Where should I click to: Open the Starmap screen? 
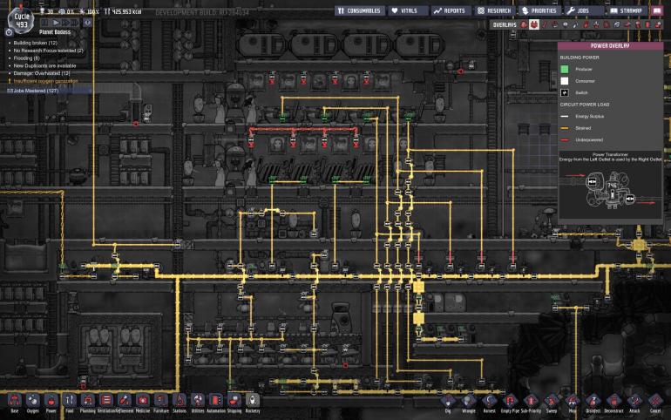(x=626, y=10)
